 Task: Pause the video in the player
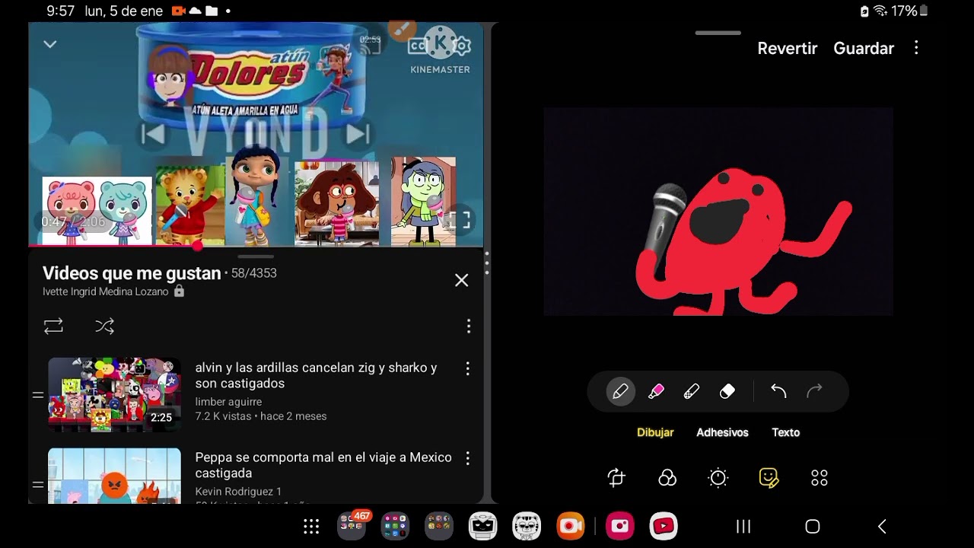256,135
